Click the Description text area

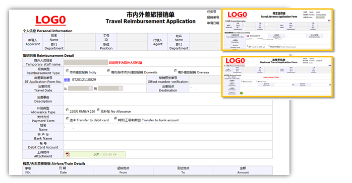[x=168, y=100]
